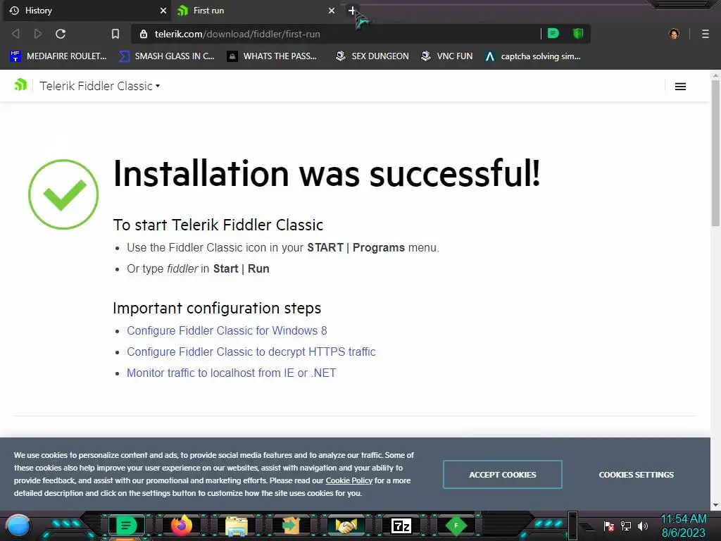Go back to previous page

coord(15,34)
